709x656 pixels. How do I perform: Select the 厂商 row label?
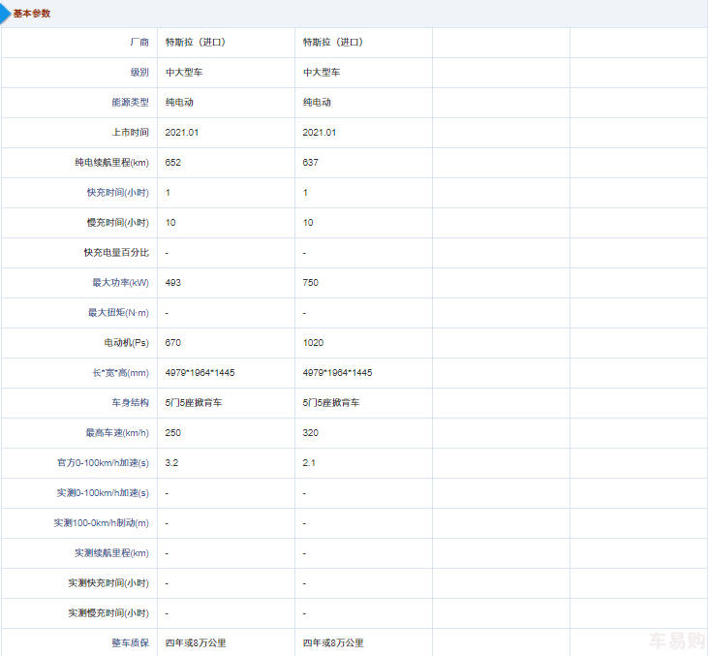(x=139, y=42)
